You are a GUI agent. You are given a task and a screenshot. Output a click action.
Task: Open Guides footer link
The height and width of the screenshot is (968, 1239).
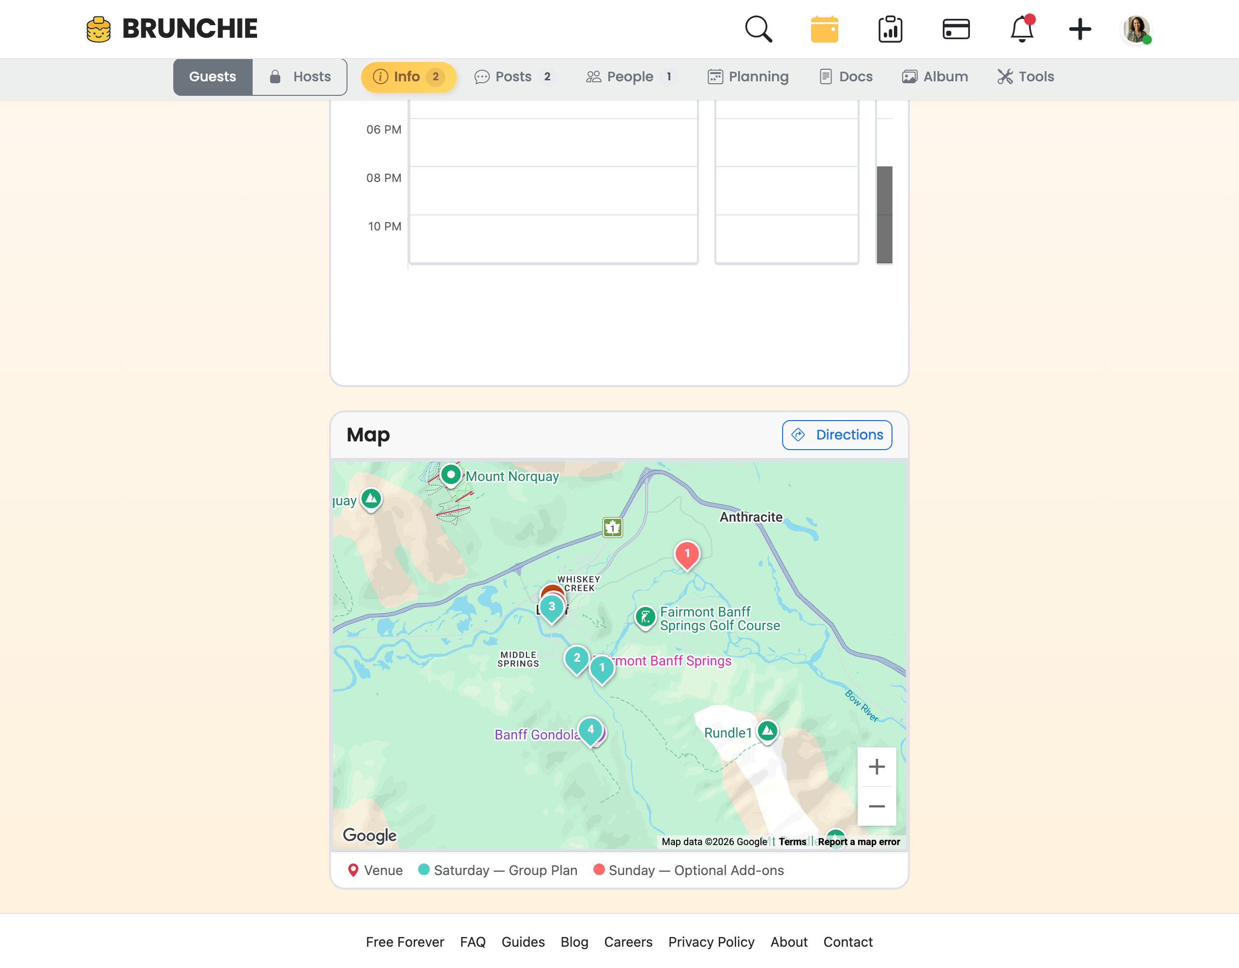[523, 942]
